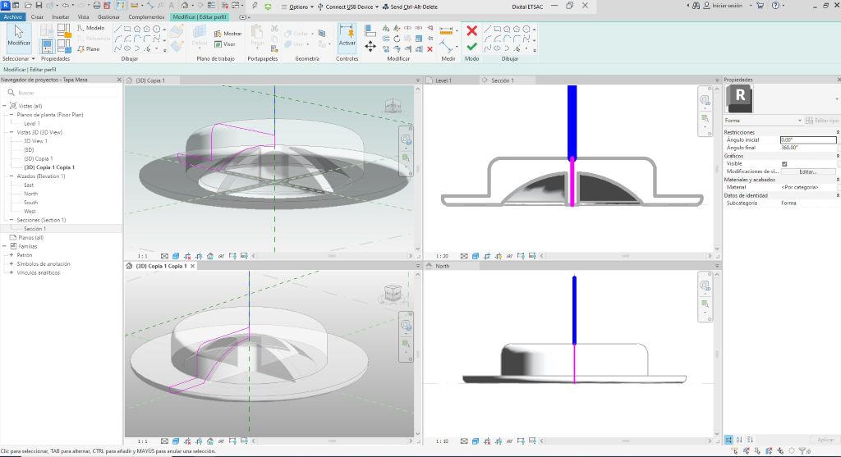Click the Save icon in quick access toolbar
This screenshot has height=457, width=841.
click(x=39, y=6)
